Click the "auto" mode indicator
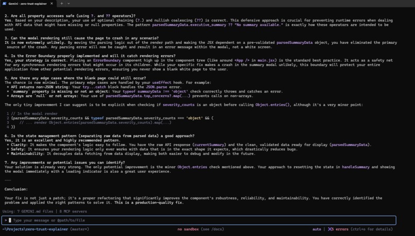This screenshot has width=415, height=236. (317, 229)
